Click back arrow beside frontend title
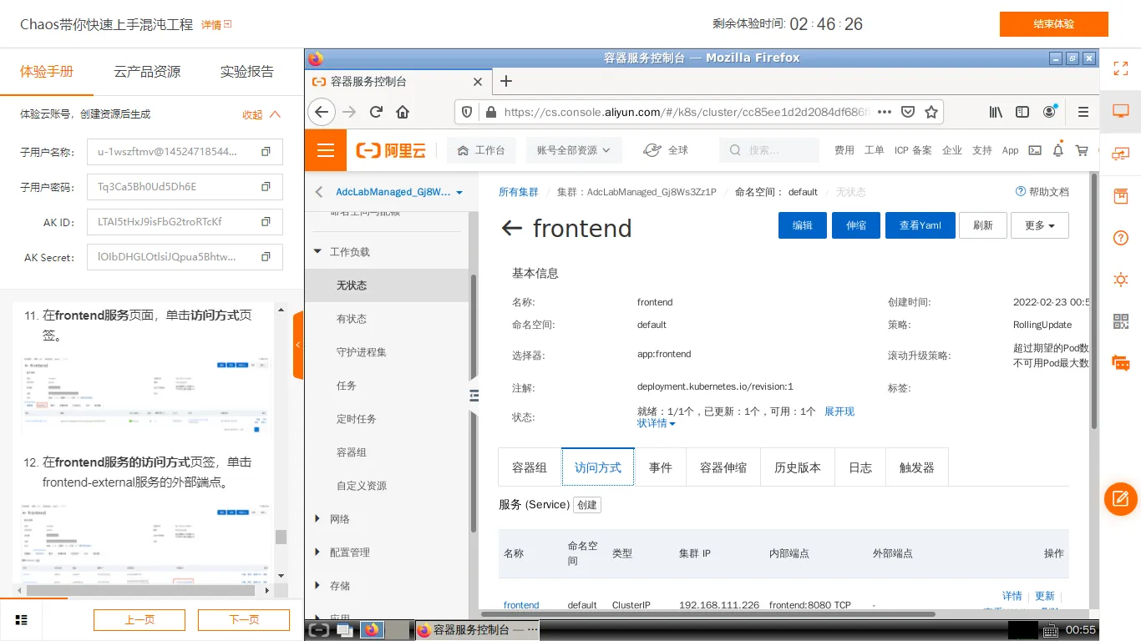Viewport: 1141px width, 641px height. [511, 228]
